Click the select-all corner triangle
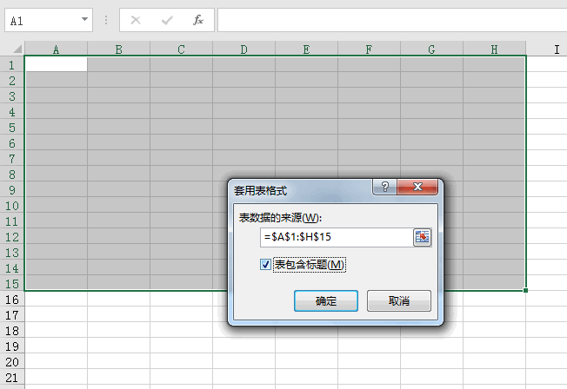Viewport: 567px width, 389px height. pyautogui.click(x=12, y=49)
